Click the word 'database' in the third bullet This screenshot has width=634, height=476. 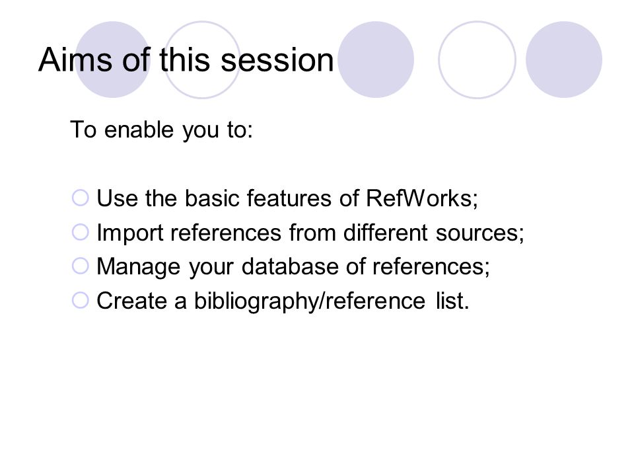[289, 266]
